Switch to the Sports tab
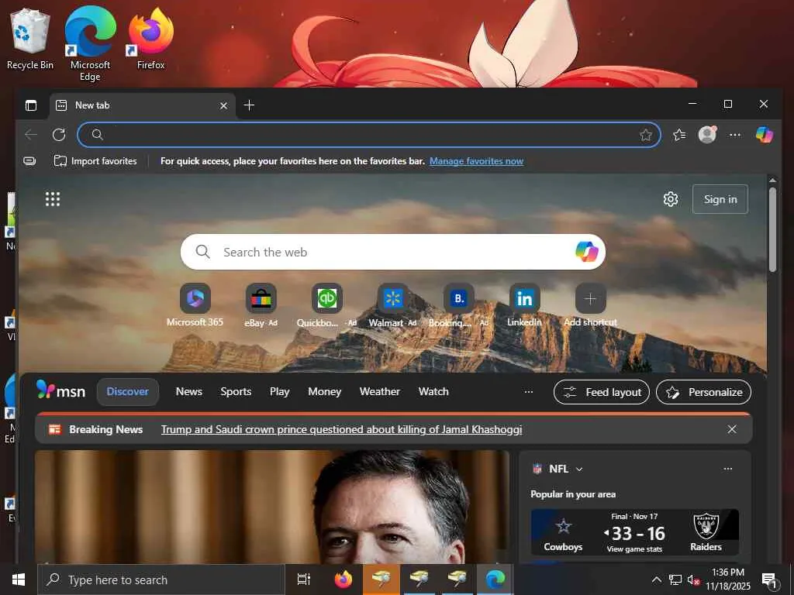 [x=236, y=391]
